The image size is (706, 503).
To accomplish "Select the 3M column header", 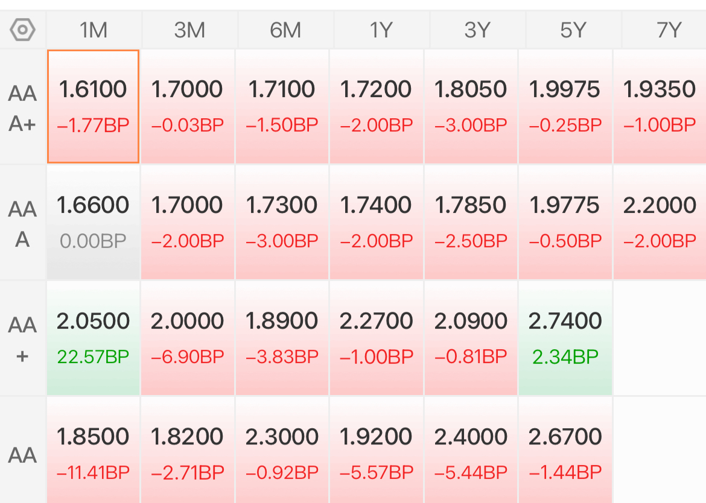I will coord(189,30).
